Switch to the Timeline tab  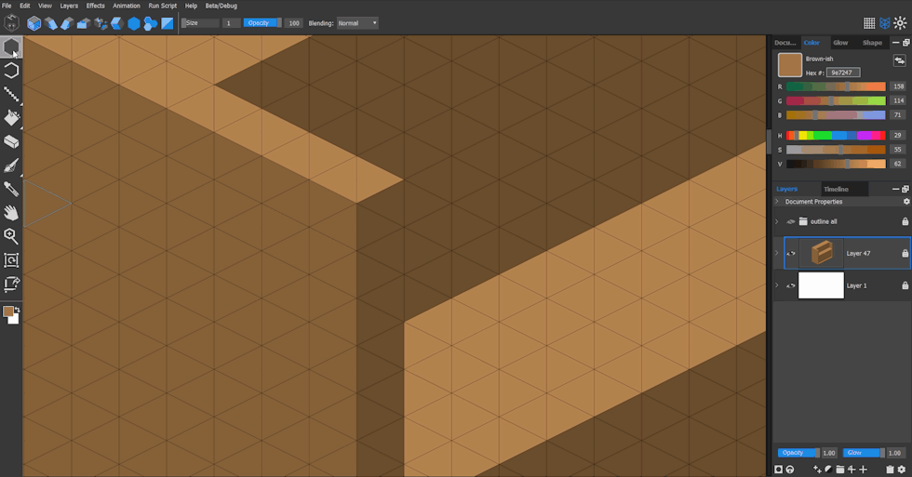tap(836, 189)
